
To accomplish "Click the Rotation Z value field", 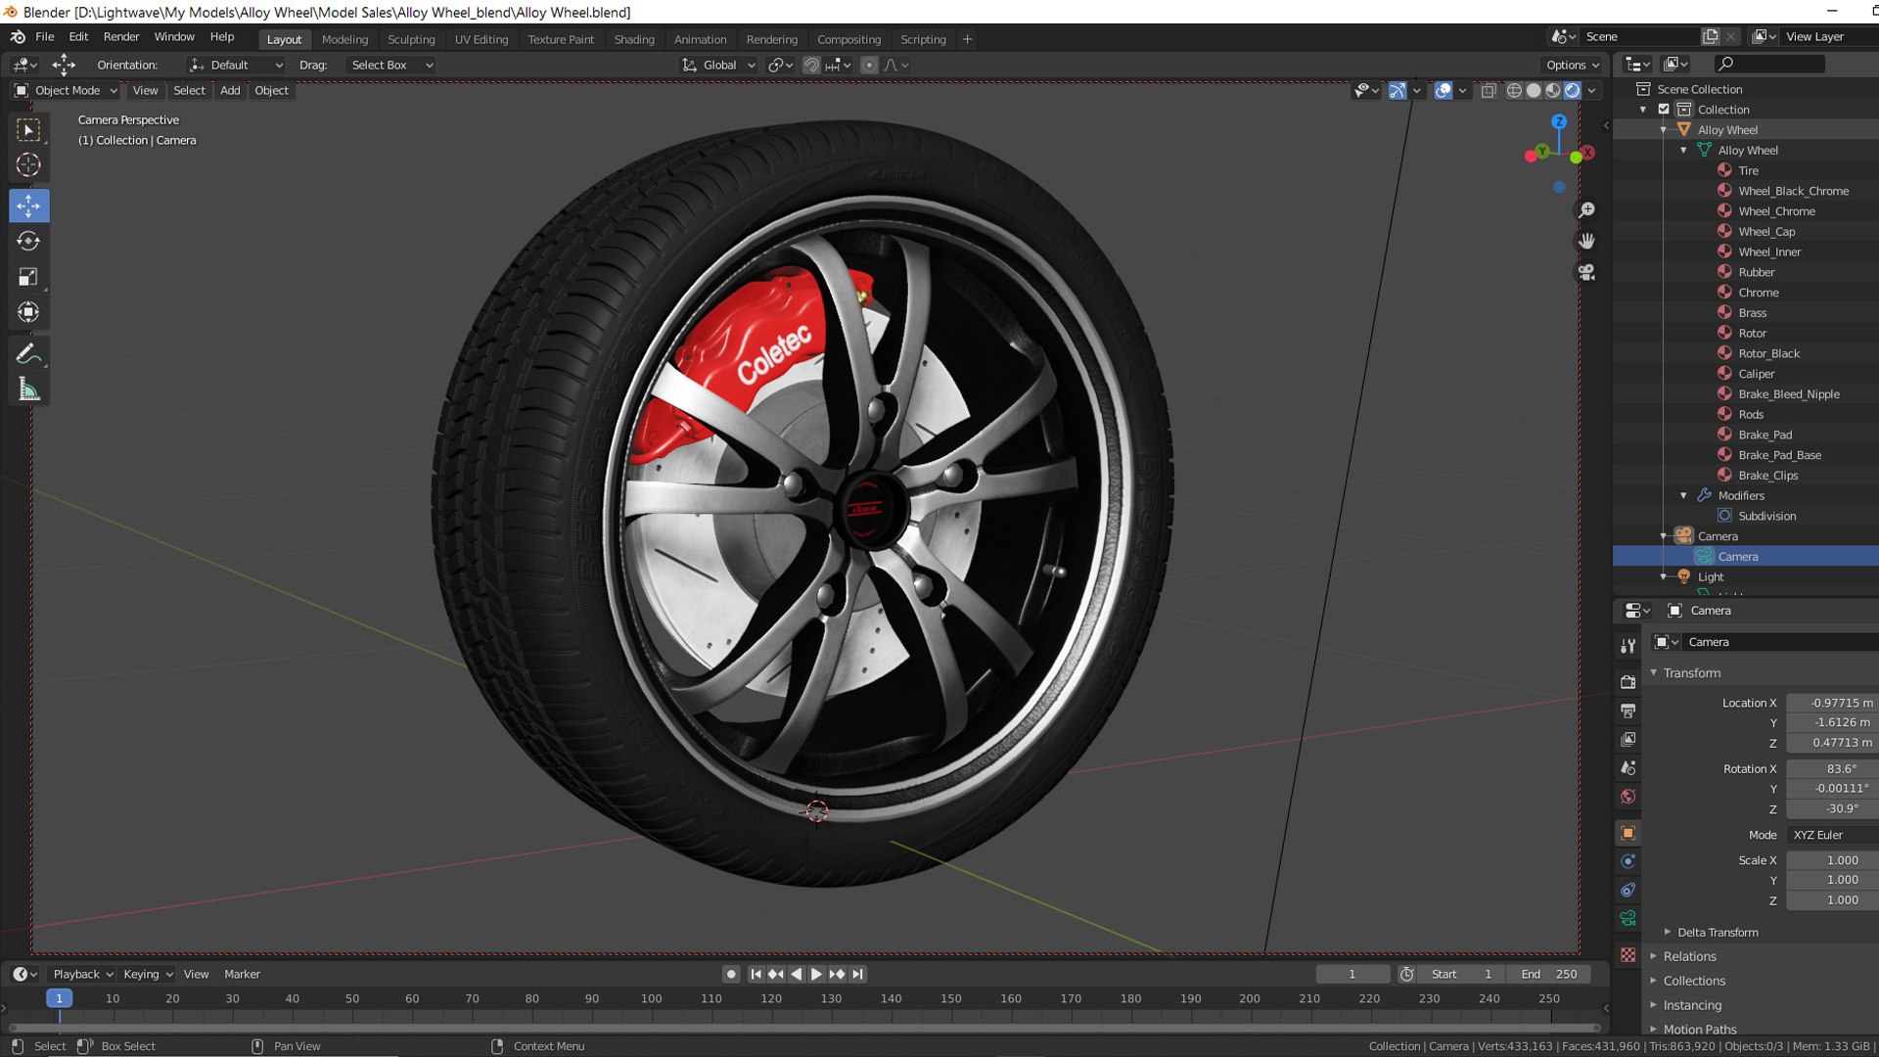I will pyautogui.click(x=1833, y=809).
